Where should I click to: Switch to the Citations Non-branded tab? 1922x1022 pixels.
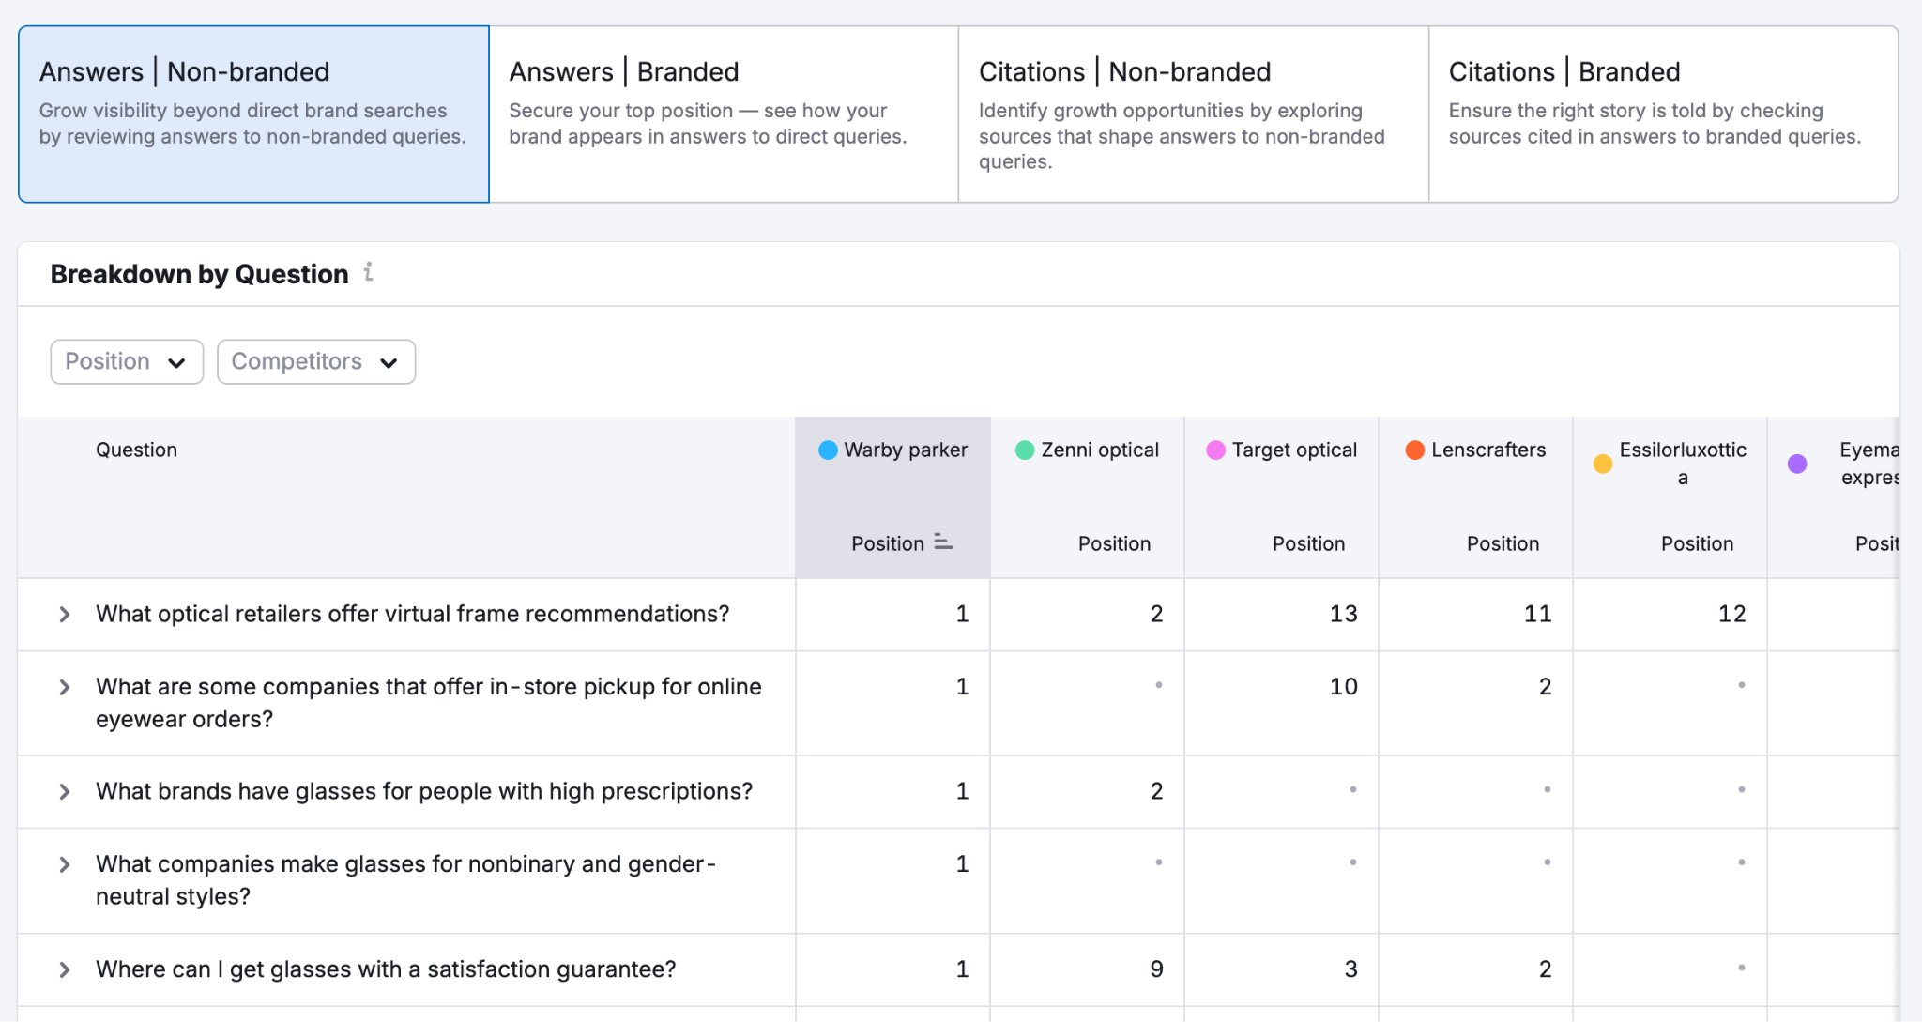tap(1192, 113)
